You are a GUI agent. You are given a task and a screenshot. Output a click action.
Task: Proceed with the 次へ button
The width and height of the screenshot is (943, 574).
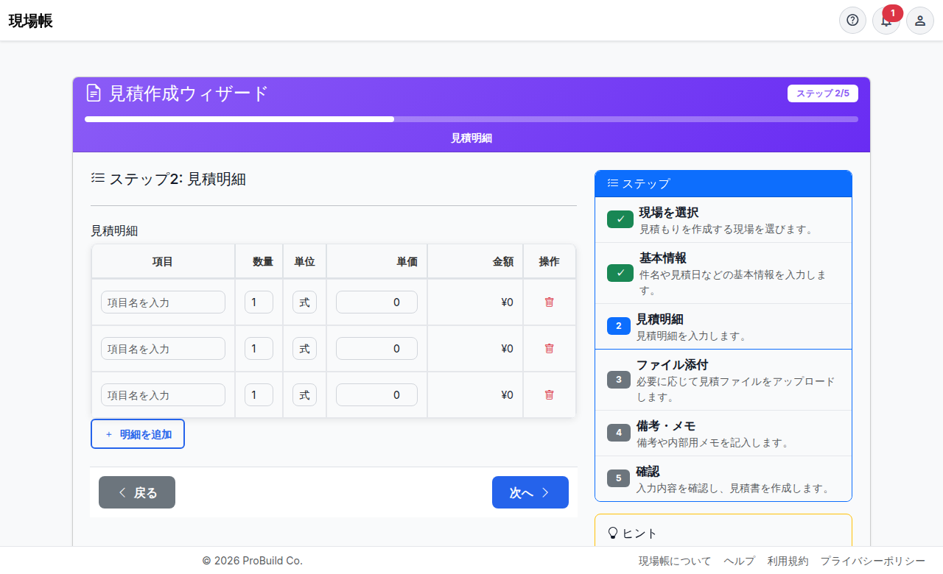(x=530, y=492)
